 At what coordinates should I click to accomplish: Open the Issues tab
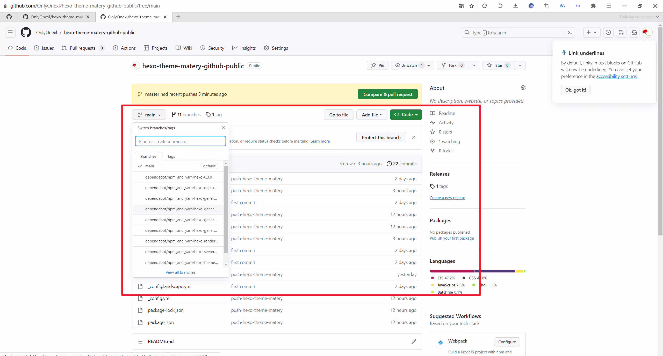(x=44, y=48)
